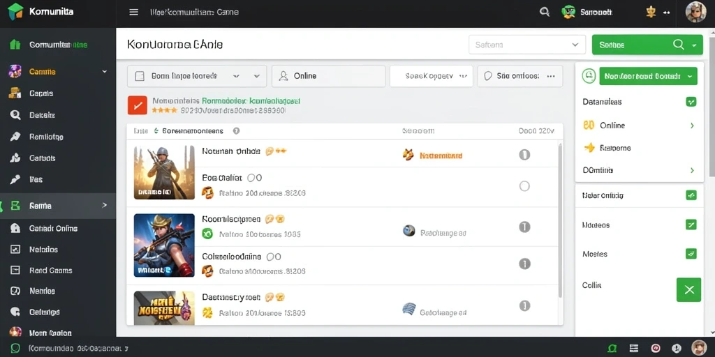715x357 pixels.
Task: Click the green X button beside Colliin
Action: pos(689,289)
